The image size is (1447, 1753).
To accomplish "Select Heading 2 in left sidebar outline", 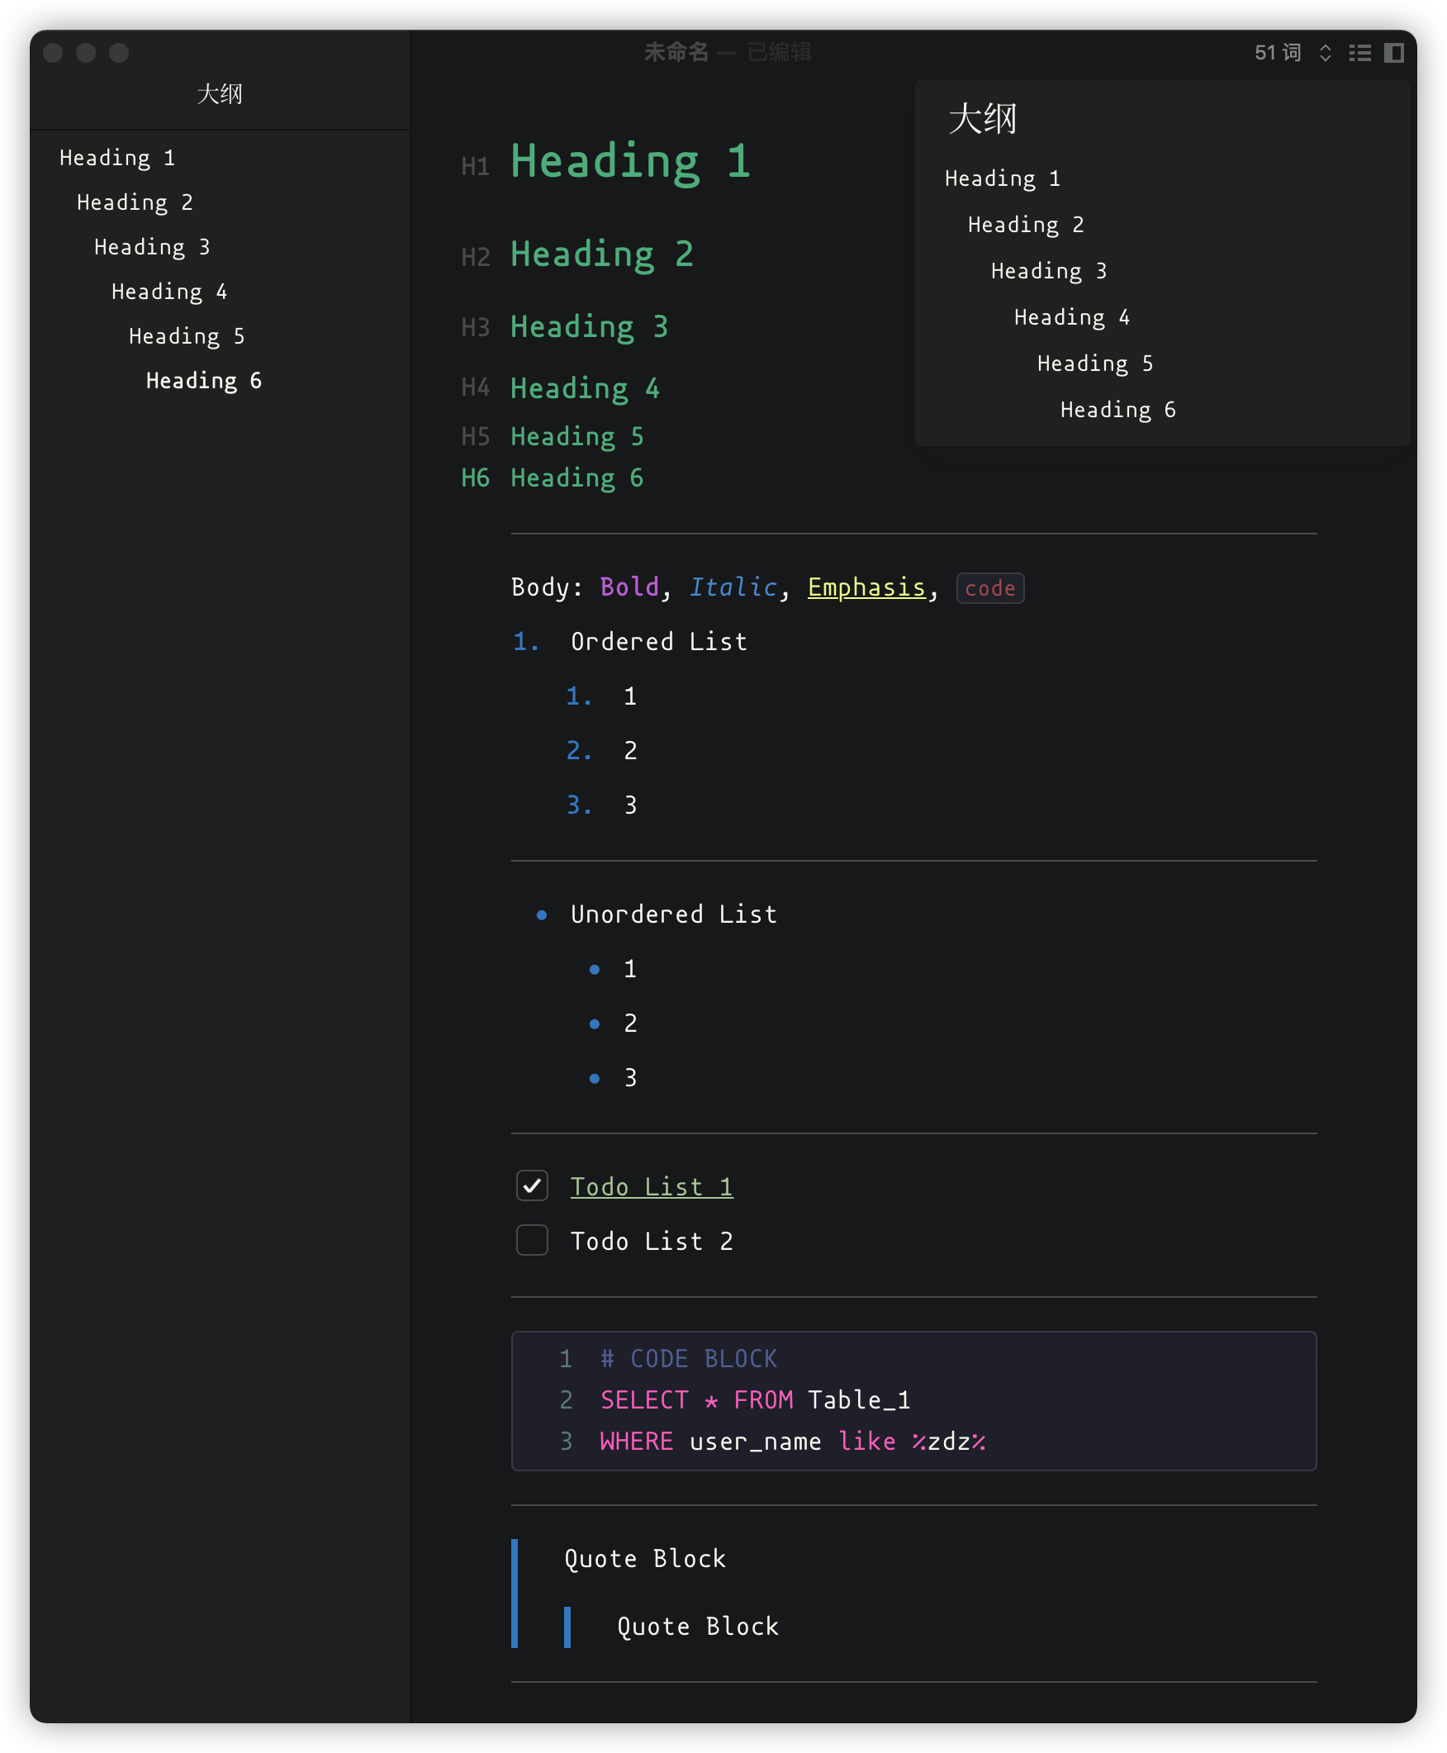I will click(135, 202).
